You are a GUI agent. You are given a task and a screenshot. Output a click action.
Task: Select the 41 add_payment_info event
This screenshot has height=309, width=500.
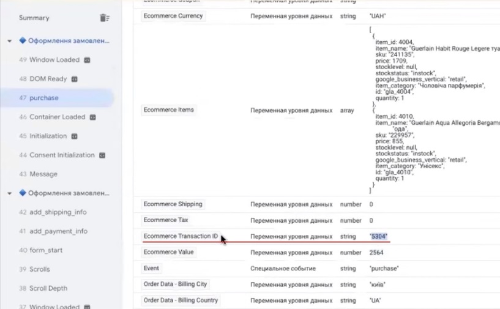point(53,231)
